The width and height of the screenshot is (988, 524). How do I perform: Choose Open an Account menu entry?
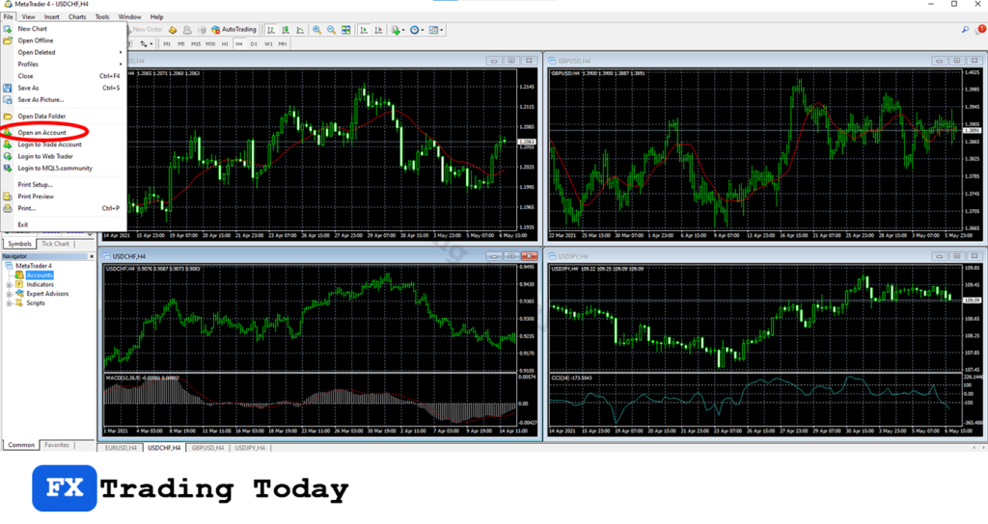[63, 133]
